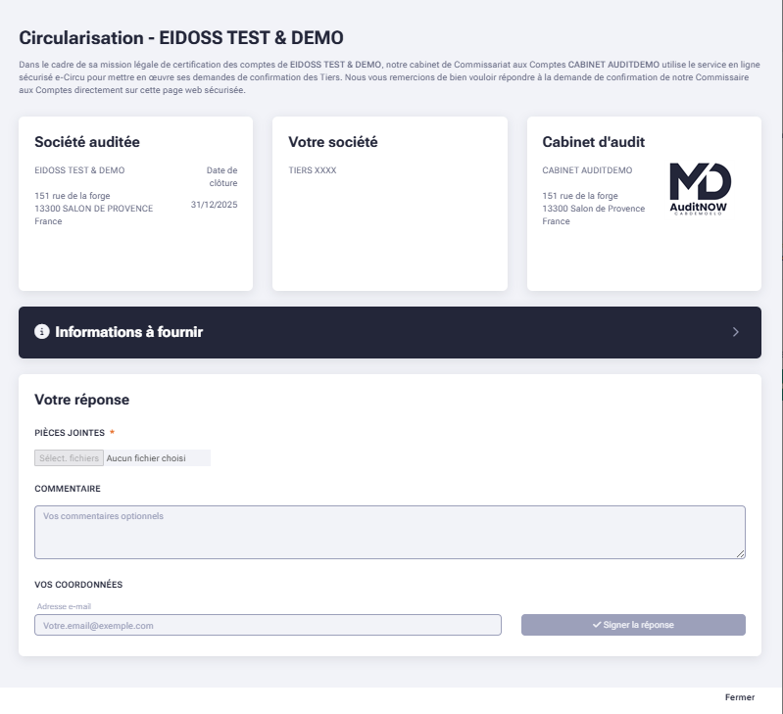
Task: Click the Société auditée card heading
Action: pyautogui.click(x=87, y=142)
